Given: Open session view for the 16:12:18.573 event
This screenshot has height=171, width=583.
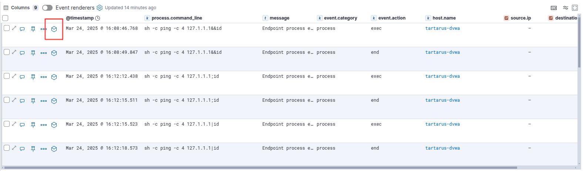Looking at the screenshot, I should (54, 149).
